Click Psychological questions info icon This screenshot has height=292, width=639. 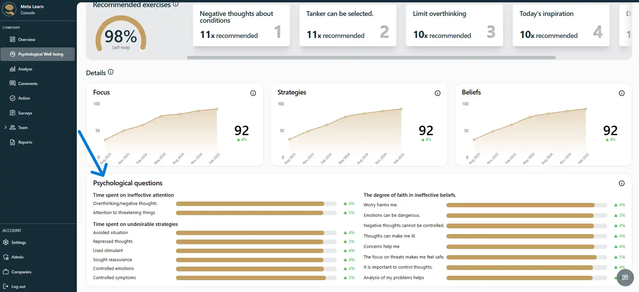[x=621, y=183]
